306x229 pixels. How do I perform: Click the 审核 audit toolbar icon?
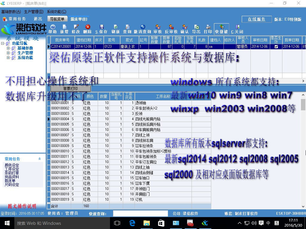[x=158, y=29]
